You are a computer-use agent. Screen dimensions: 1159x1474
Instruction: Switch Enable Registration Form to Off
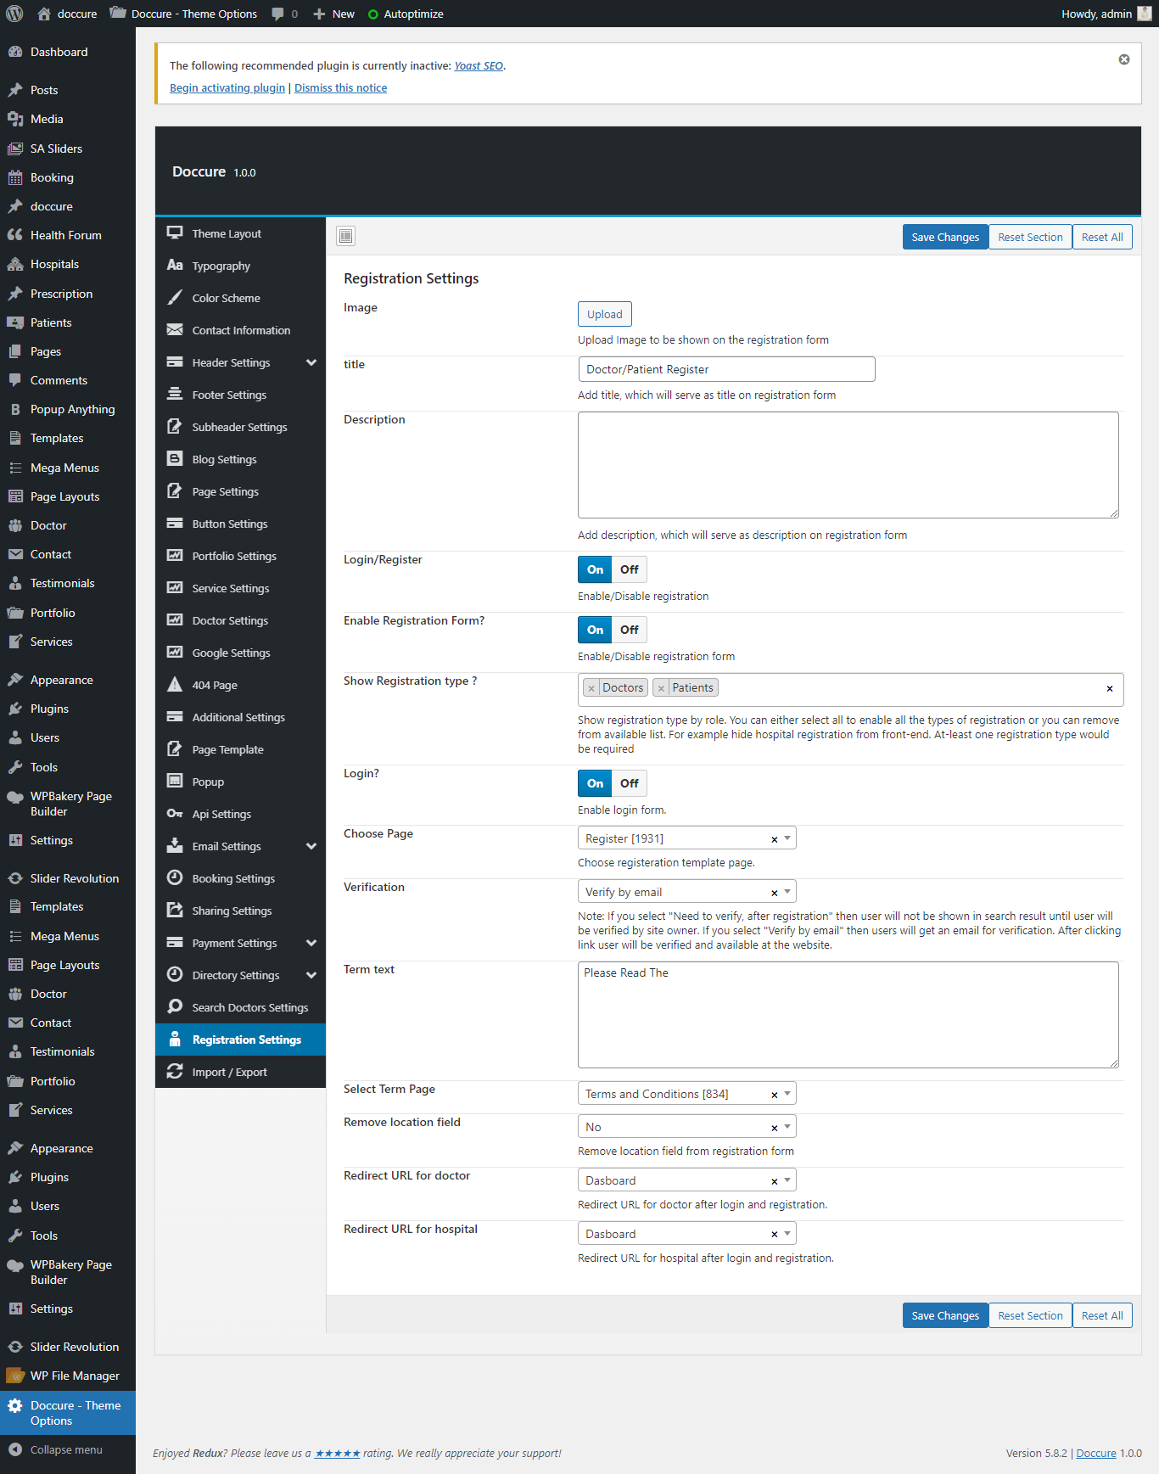click(x=629, y=630)
